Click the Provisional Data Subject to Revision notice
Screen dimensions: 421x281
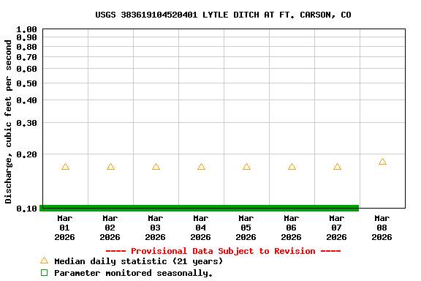(223, 251)
